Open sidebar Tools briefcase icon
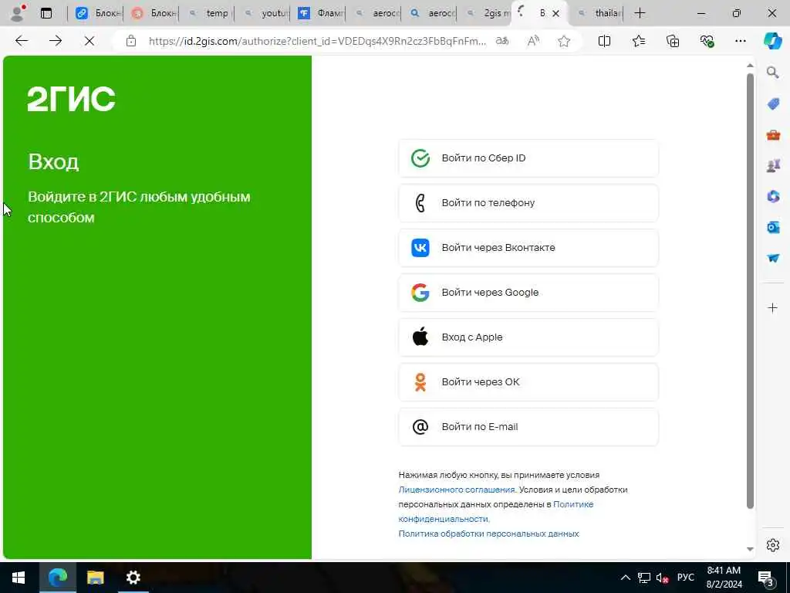The image size is (790, 593). [x=773, y=134]
